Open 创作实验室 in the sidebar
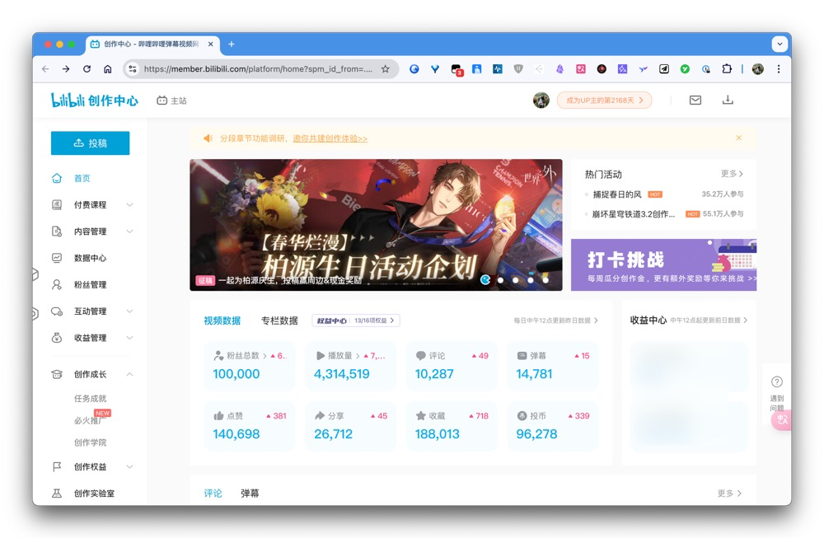 (94, 494)
